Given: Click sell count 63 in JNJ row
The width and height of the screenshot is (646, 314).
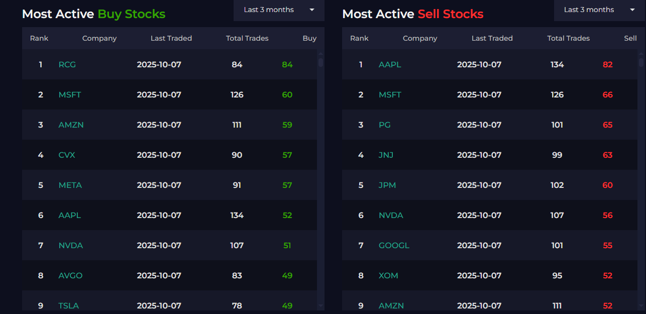Looking at the screenshot, I should pyautogui.click(x=608, y=155).
